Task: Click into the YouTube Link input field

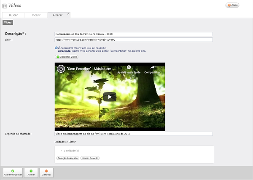Action: [x=134, y=40]
